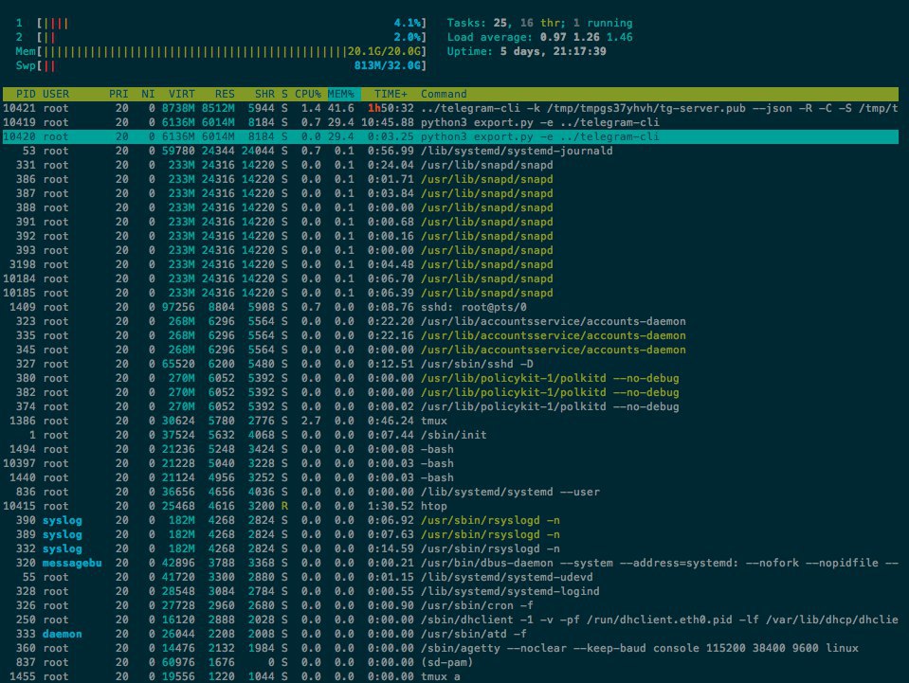This screenshot has width=909, height=683.
Task: Select the (sd-pam) process row
Action: [450, 661]
